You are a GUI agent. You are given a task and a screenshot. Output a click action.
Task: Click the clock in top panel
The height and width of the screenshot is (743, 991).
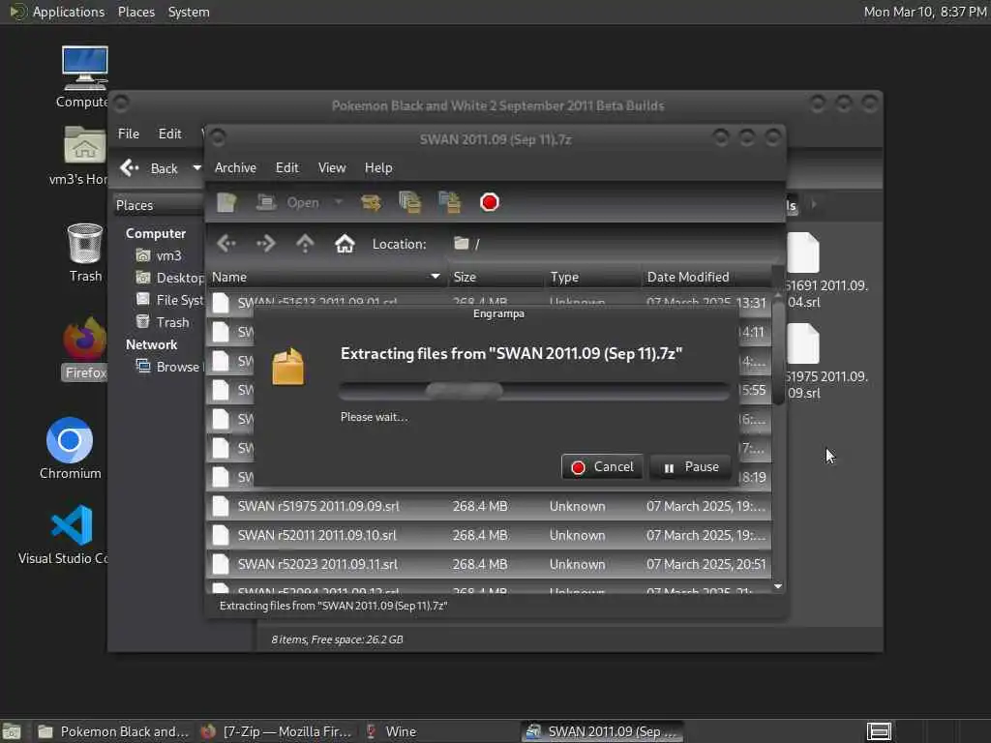(924, 12)
